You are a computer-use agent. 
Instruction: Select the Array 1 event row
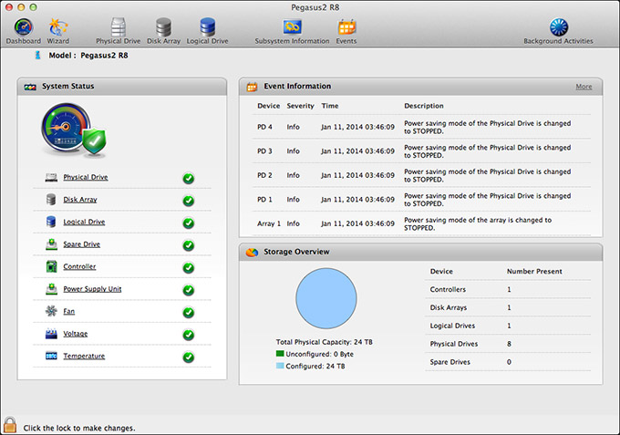coord(421,223)
